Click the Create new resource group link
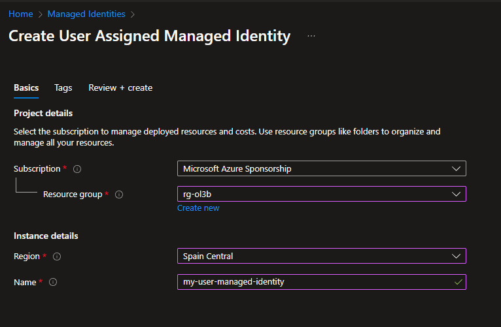The width and height of the screenshot is (501, 327). (198, 208)
